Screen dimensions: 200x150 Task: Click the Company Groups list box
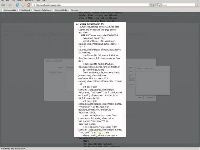pyautogui.click(x=70, y=81)
